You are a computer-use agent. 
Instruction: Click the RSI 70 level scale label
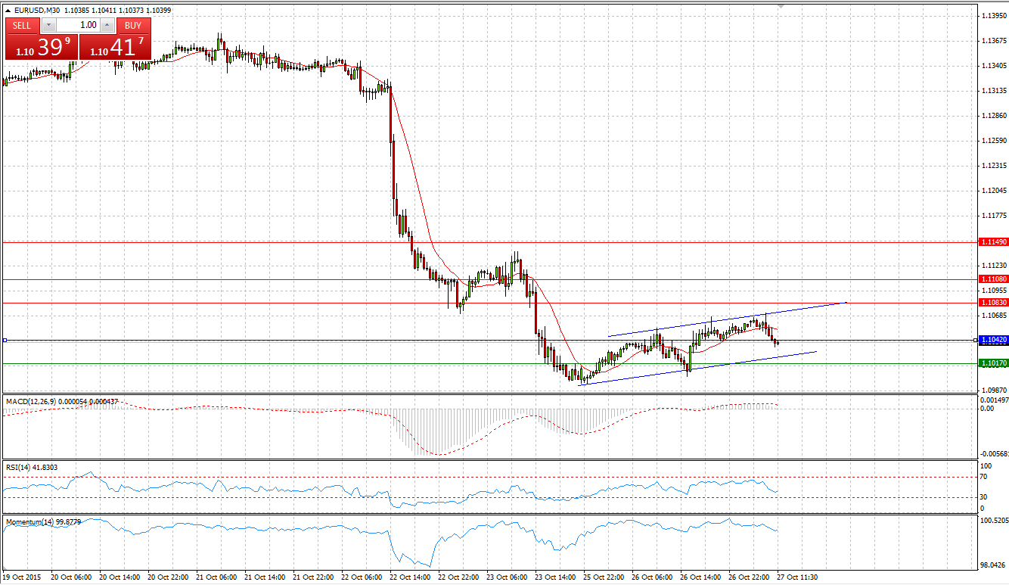984,478
